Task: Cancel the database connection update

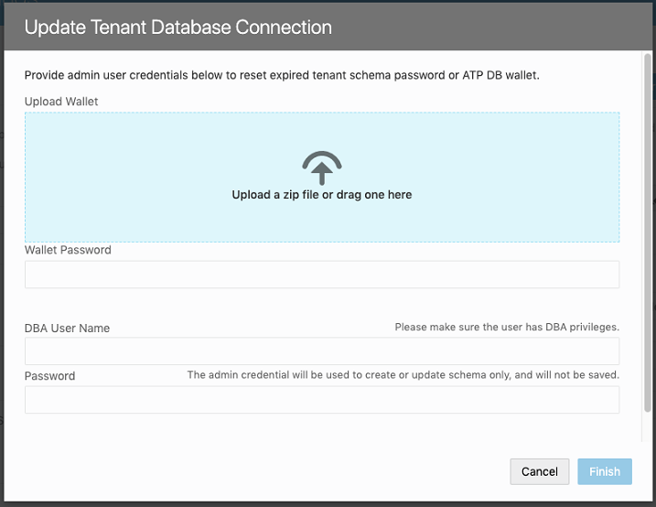Action: (x=539, y=471)
